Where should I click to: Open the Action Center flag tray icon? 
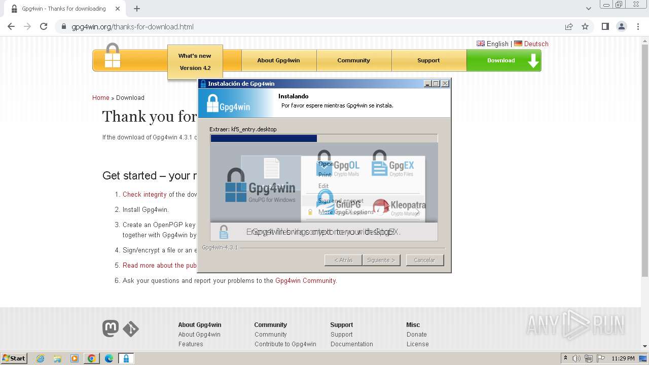pos(601,358)
